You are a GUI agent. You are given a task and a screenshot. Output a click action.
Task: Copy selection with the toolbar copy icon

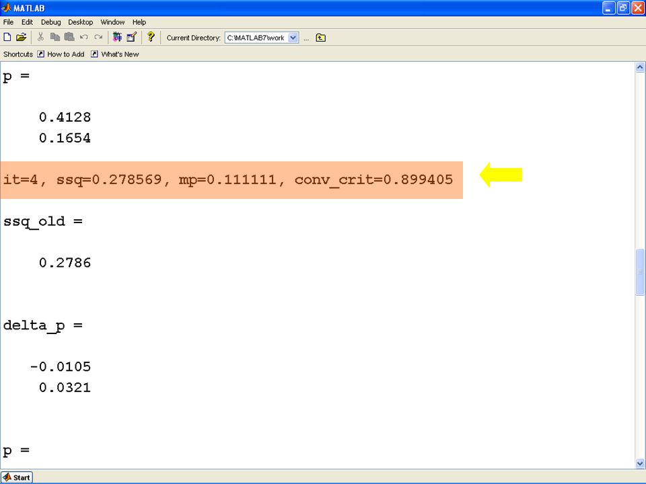(55, 38)
